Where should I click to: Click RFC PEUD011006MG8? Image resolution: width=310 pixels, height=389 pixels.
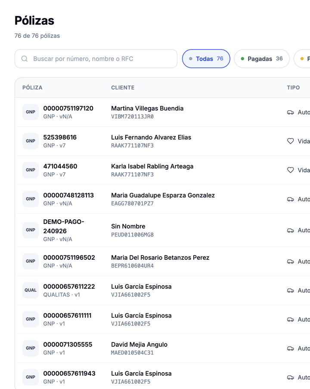click(x=133, y=235)
